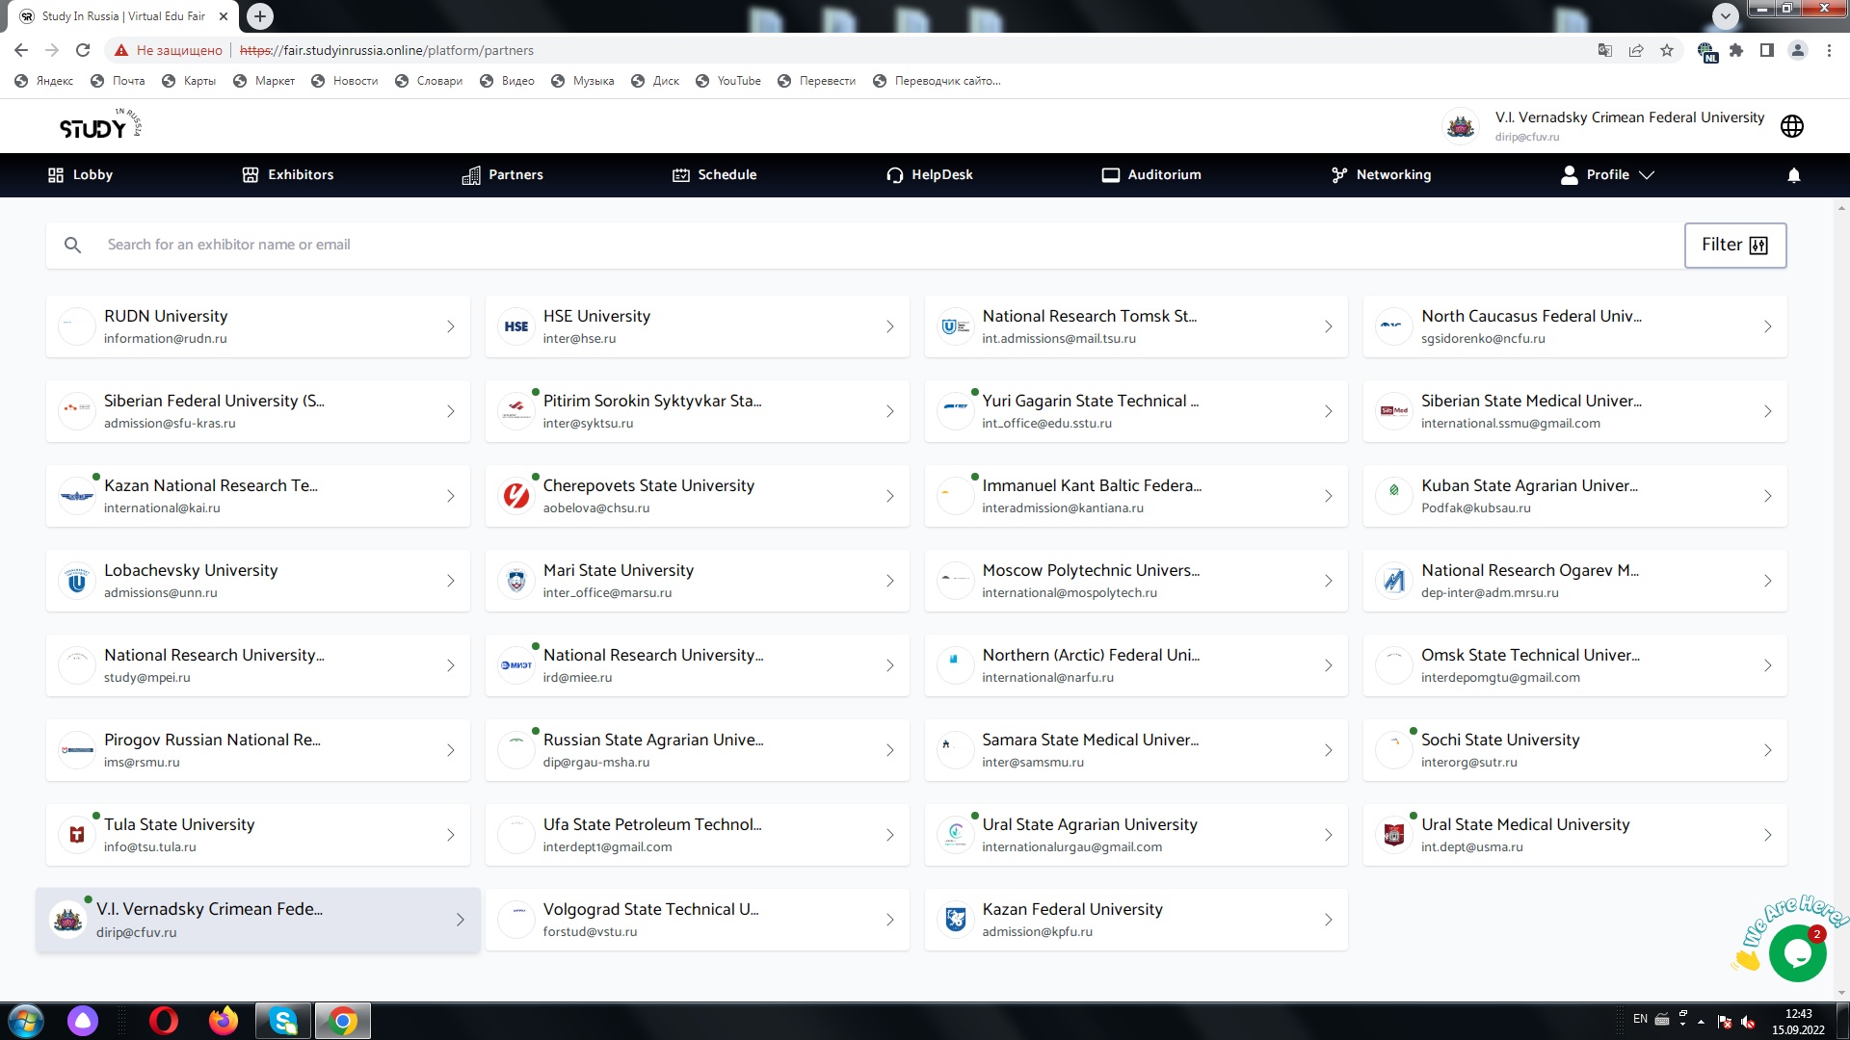
Task: Click the HSE University logo
Action: click(x=516, y=327)
